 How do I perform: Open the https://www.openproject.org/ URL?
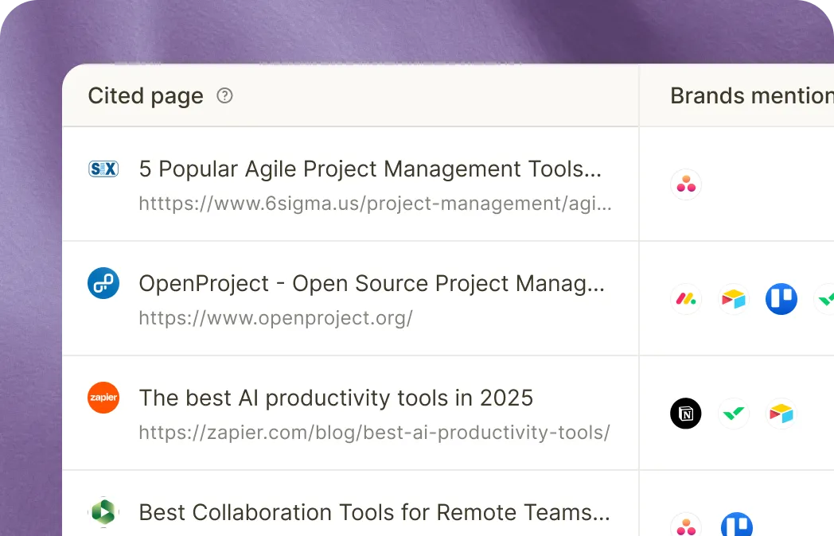pos(275,318)
